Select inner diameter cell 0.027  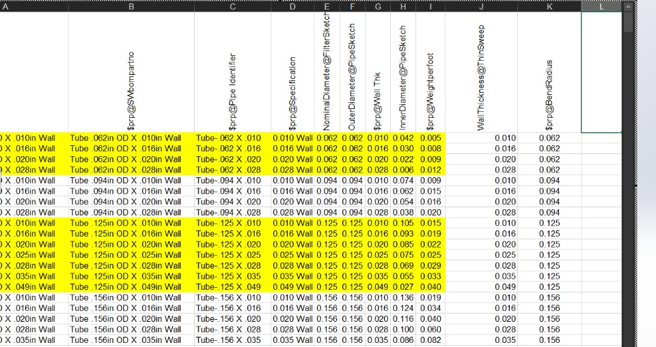pos(403,287)
